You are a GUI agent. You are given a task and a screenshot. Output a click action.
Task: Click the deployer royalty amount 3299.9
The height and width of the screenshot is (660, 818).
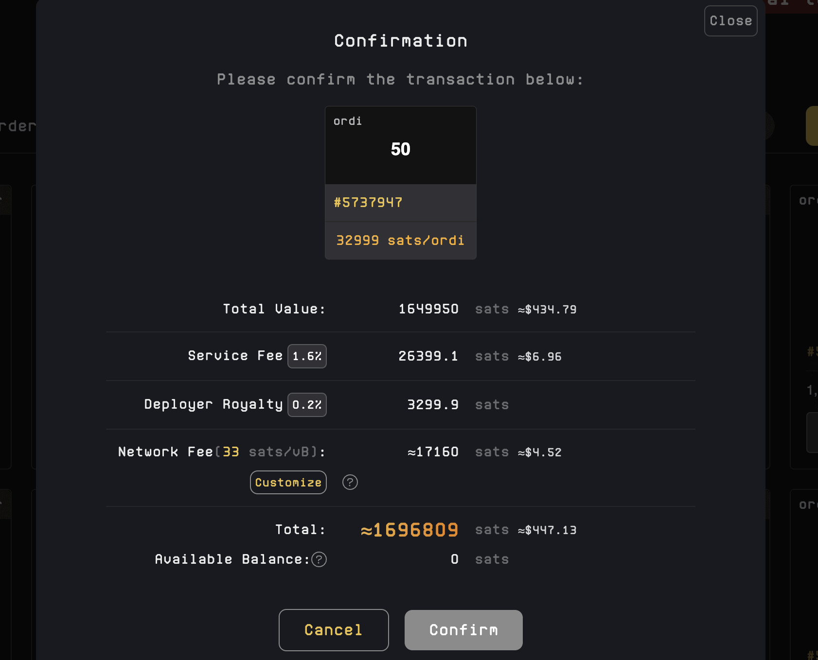(x=433, y=405)
